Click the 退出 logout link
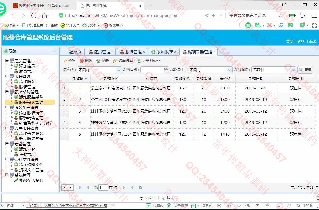319x210 pixels. 313,41
